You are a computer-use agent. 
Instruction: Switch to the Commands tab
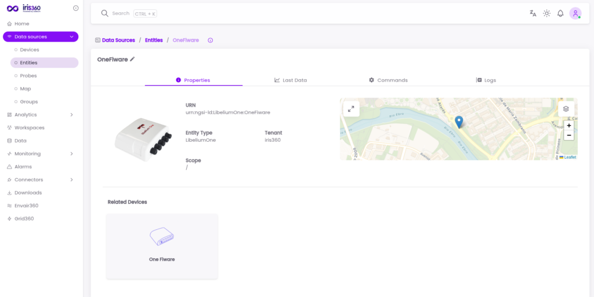388,80
